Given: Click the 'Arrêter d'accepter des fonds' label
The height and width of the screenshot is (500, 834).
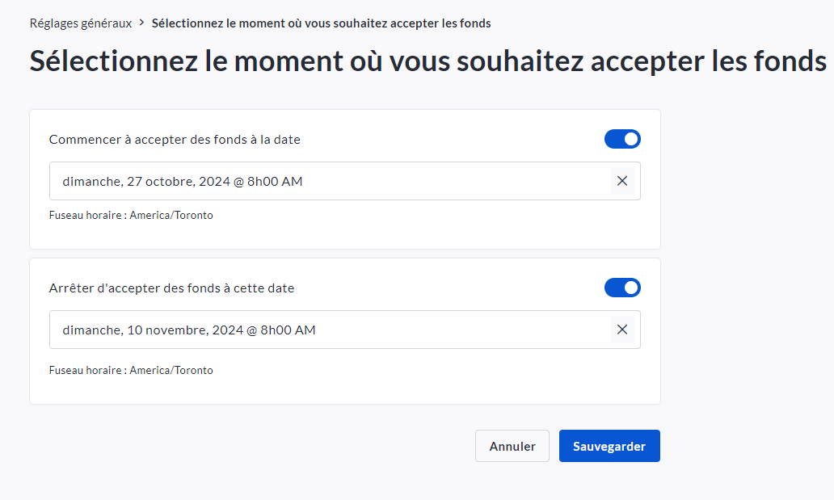Looking at the screenshot, I should click(x=171, y=288).
